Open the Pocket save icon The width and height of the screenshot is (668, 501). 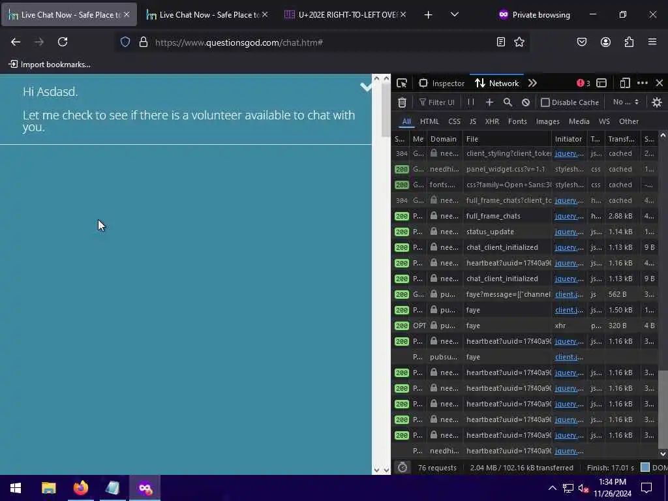tap(582, 42)
